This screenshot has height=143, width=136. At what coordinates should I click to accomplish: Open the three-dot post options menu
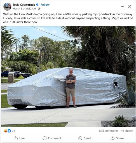pos(123,6)
